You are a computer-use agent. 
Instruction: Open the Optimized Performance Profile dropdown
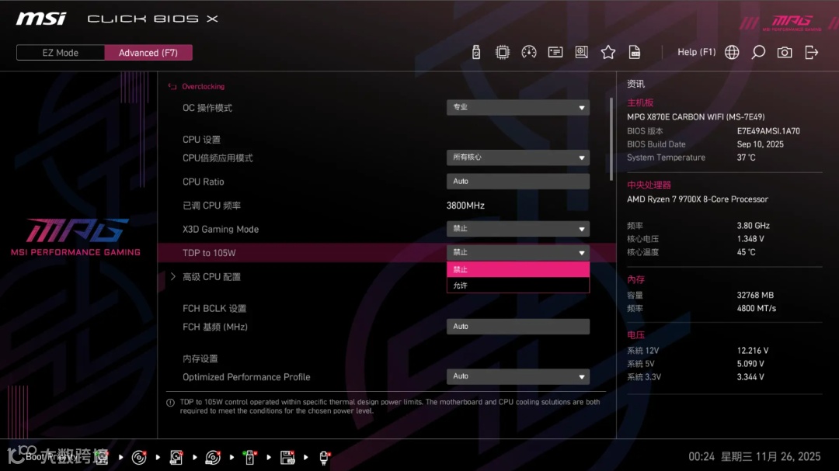(518, 376)
